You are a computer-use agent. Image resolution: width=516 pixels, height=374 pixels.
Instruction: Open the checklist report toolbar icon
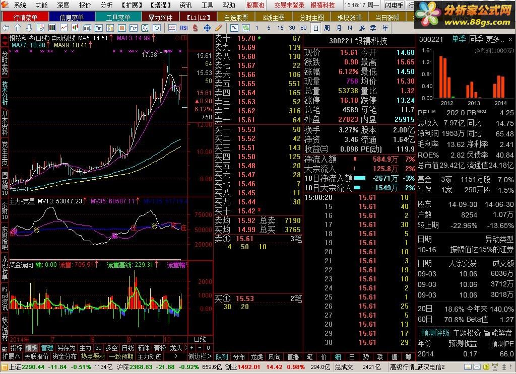tap(40, 28)
